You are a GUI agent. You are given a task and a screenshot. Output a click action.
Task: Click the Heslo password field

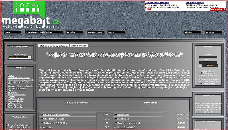(208, 62)
